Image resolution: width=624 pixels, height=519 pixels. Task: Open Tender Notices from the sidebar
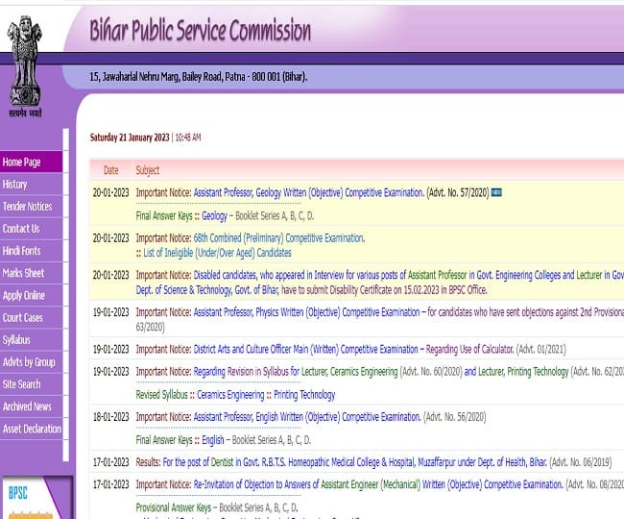click(27, 207)
